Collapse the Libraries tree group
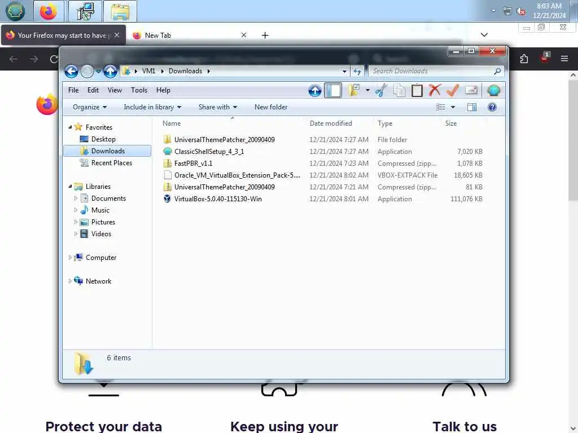This screenshot has width=578, height=433. click(70, 186)
